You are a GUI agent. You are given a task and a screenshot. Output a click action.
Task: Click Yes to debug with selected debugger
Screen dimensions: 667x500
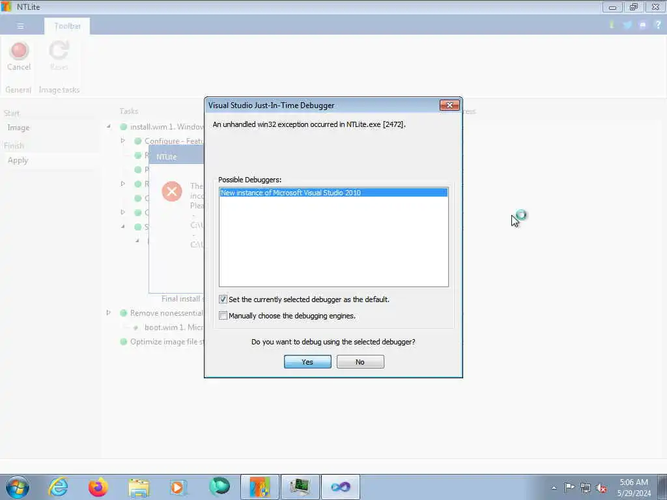[x=307, y=362]
